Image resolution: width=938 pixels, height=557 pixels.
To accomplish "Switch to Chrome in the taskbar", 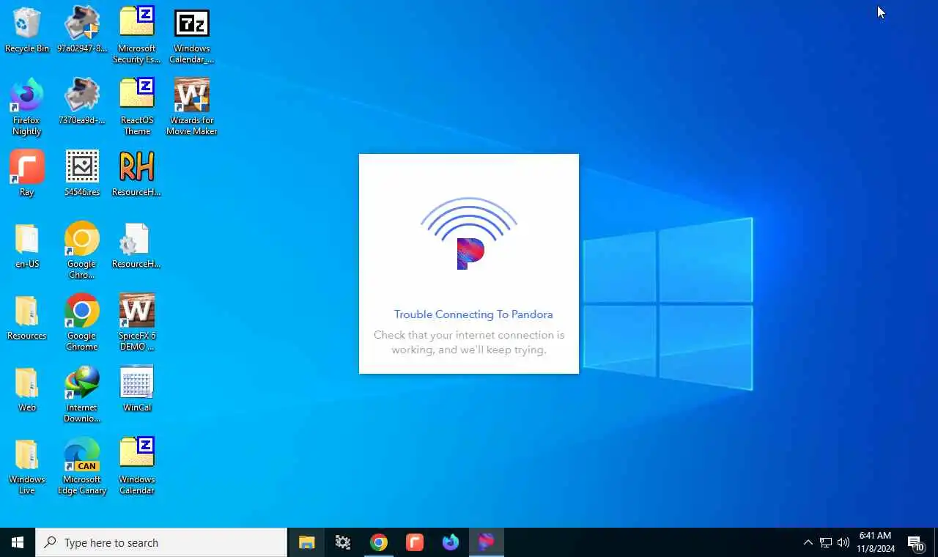I will (378, 542).
